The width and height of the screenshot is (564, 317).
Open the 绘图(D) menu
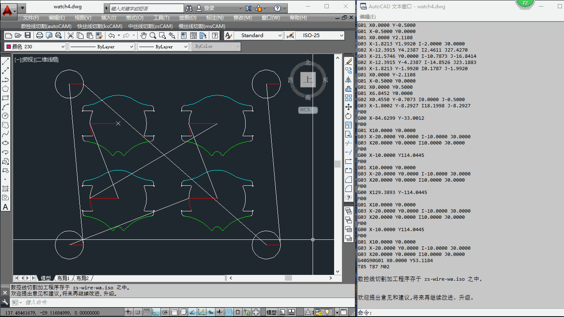coord(188,18)
